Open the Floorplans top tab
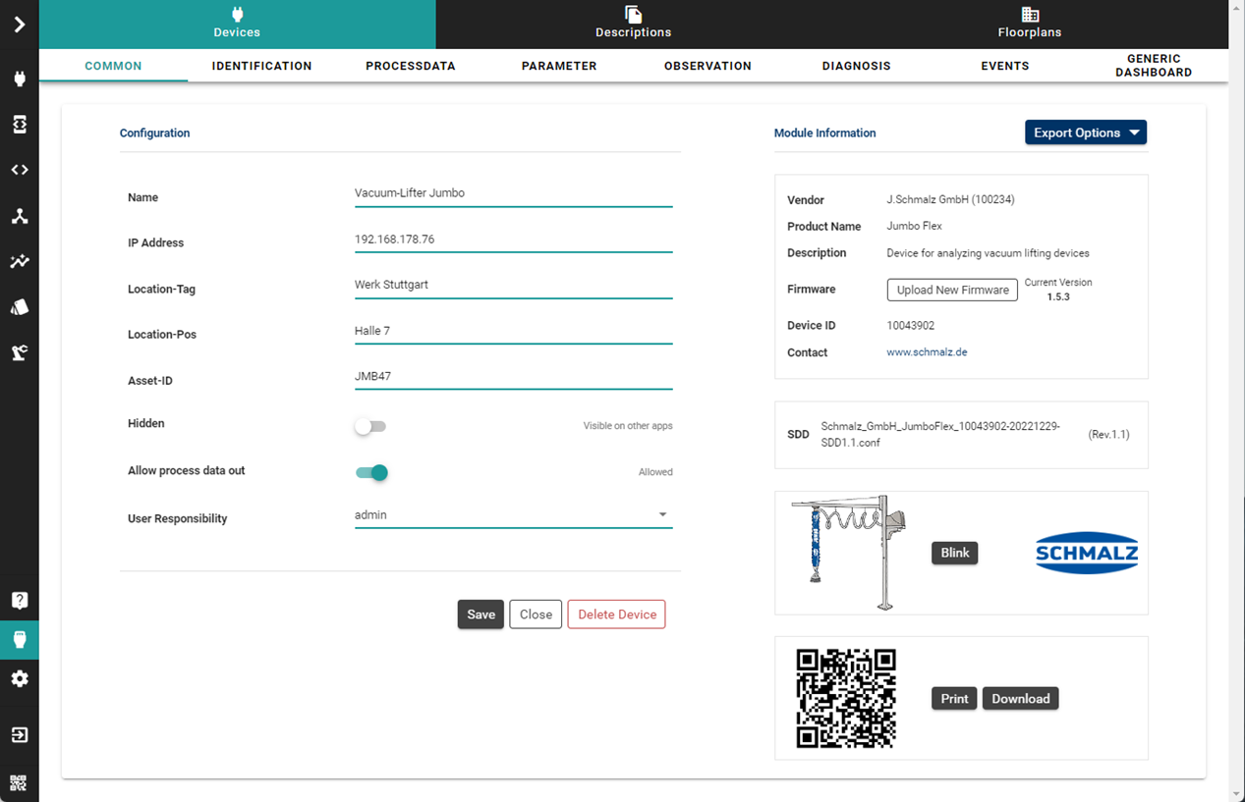The width and height of the screenshot is (1245, 802). (x=1029, y=24)
